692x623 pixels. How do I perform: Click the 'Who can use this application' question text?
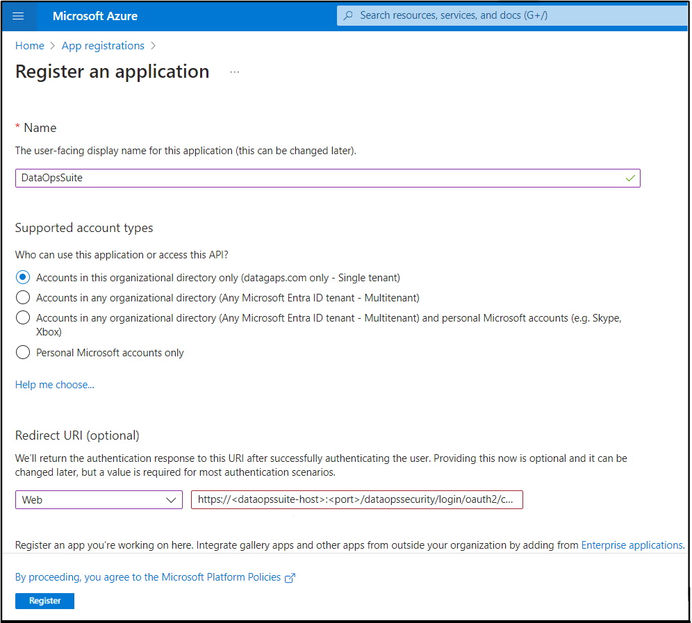(122, 255)
